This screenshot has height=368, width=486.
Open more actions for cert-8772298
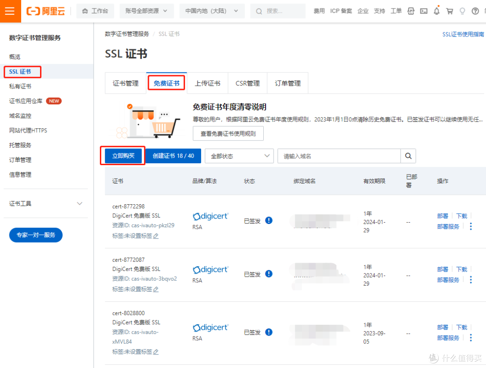[x=471, y=226]
